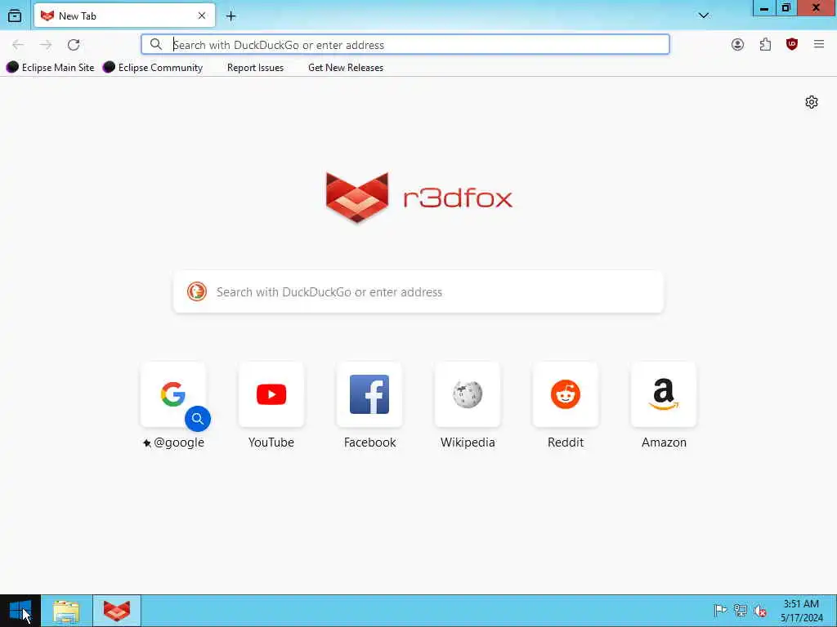Open the Facebook shortcut tile
This screenshot has height=627, width=837.
coord(369,394)
